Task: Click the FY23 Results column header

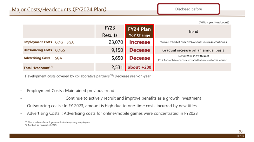Action: tap(110, 31)
